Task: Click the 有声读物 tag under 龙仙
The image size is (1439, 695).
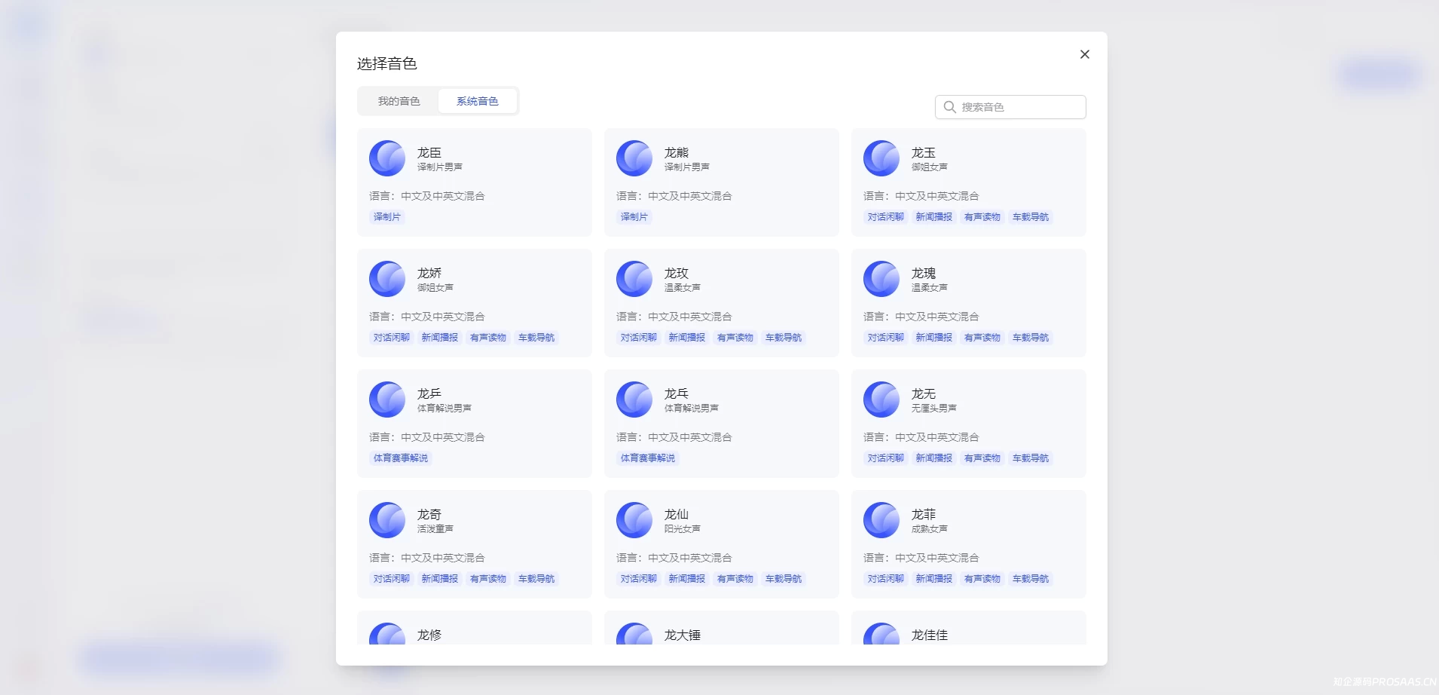Action: [x=735, y=578]
